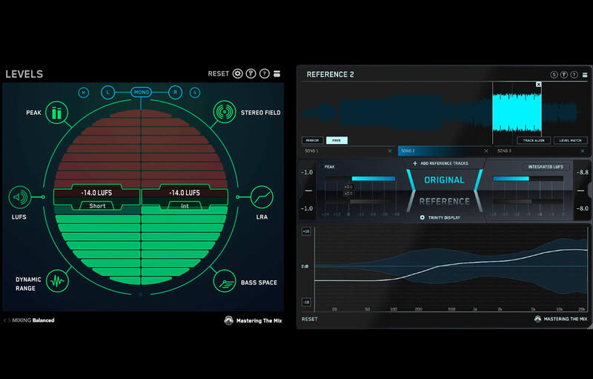Click the -14.0 LUFS integrated readout
Viewport: 593px width, 379px height.
tap(185, 193)
